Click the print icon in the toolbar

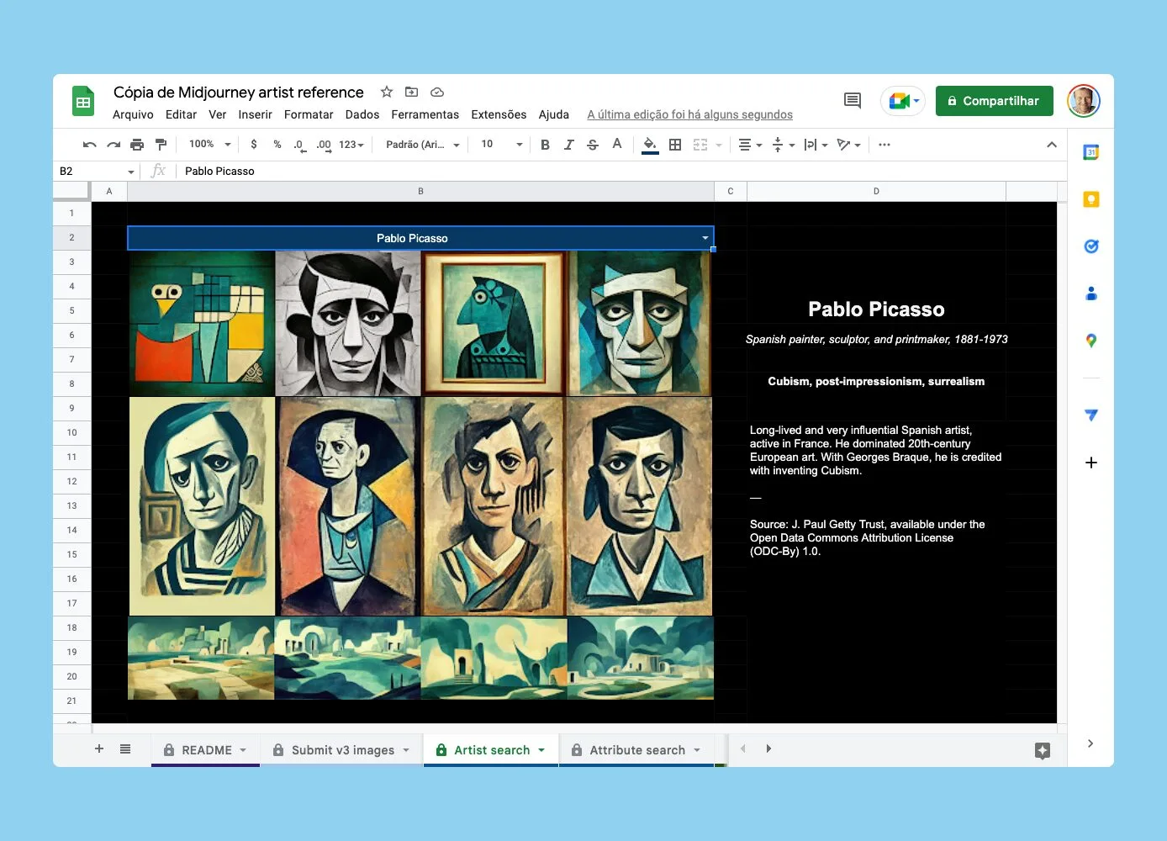pos(137,145)
